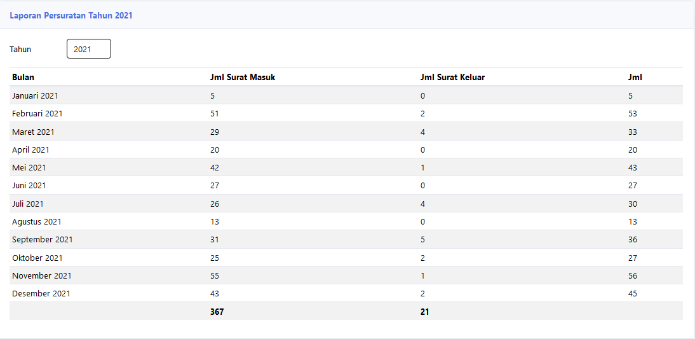Screen dimensions: 695x339
Task: Click the surat masuk grand total 367
Action: 217,312
